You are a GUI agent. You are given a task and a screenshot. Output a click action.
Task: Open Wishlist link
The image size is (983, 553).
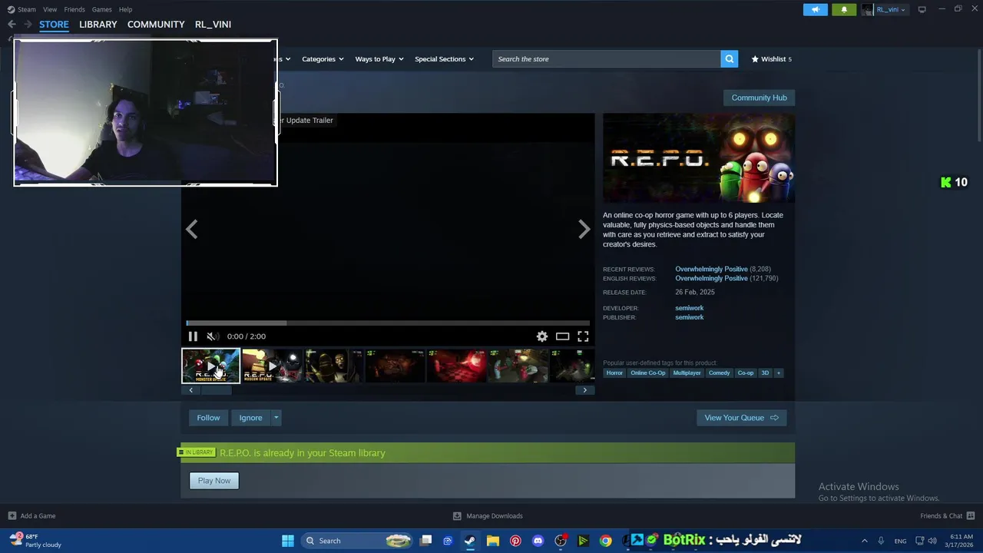click(x=771, y=59)
